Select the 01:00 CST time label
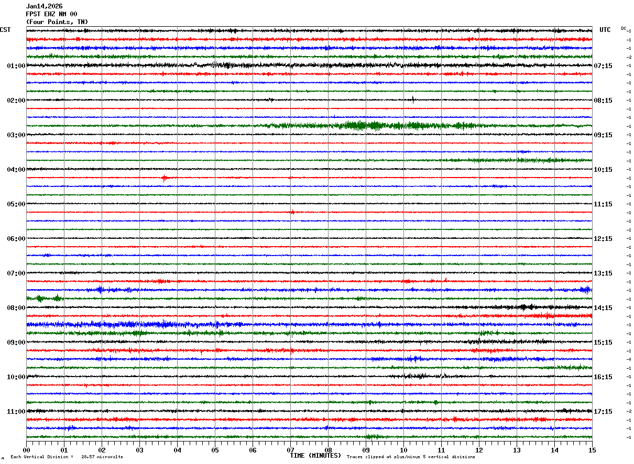The height and width of the screenshot is (464, 634). [x=16, y=66]
